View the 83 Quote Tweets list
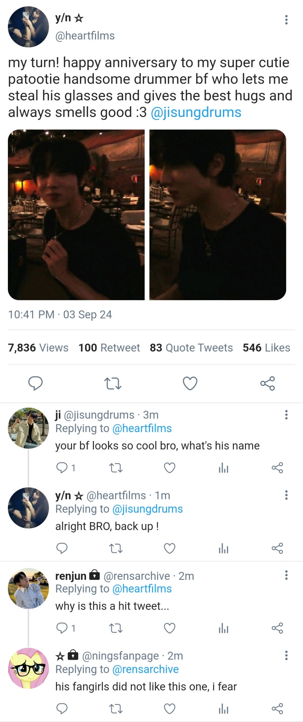303x722 pixels. pos(191,347)
